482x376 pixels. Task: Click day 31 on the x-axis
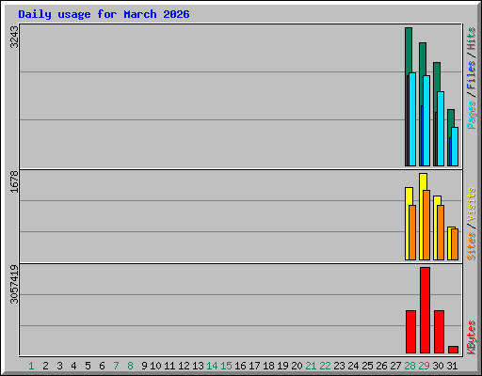452,366
